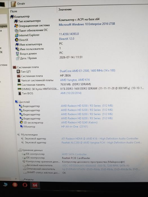
Task: Open the ATI Radeon HDMI audio controller link
Action: (100, 138)
